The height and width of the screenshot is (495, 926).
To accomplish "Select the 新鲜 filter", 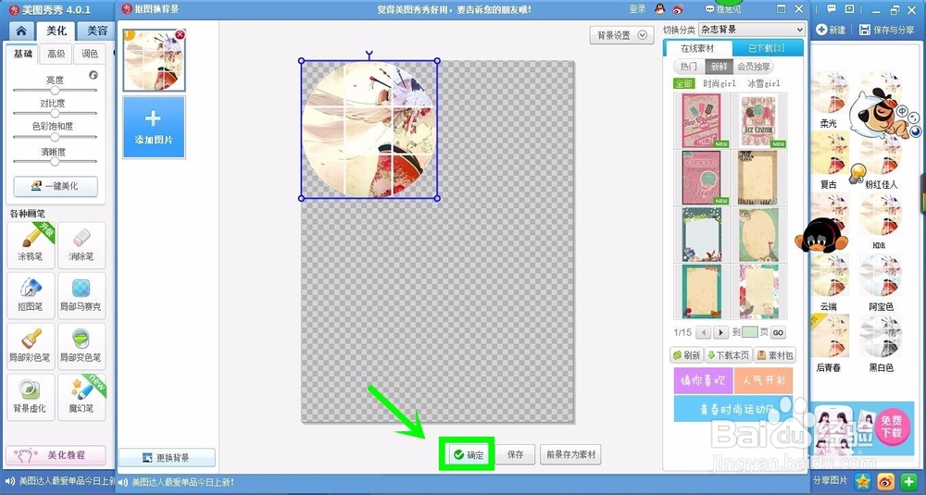I will click(719, 67).
